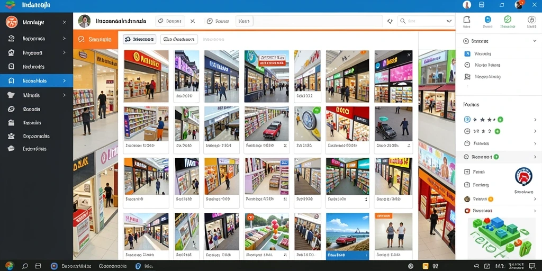This screenshot has height=271, width=542.
Task: Toggle the first outlined filter button below header
Action: pos(139,39)
